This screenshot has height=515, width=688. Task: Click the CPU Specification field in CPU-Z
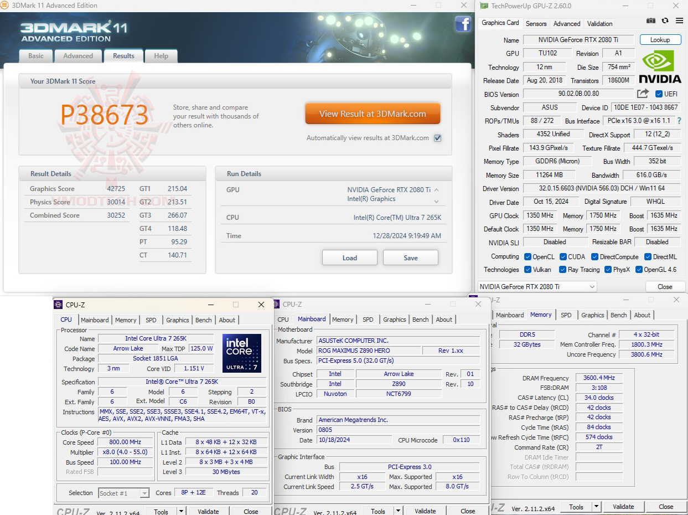[182, 382]
